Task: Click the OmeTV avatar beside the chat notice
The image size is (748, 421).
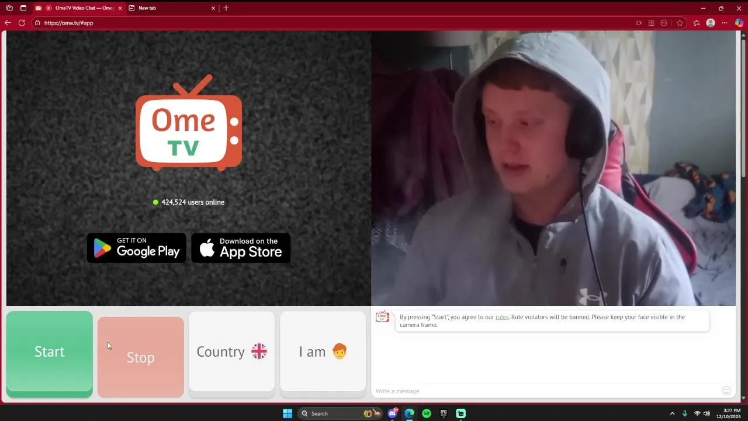Action: [382, 317]
